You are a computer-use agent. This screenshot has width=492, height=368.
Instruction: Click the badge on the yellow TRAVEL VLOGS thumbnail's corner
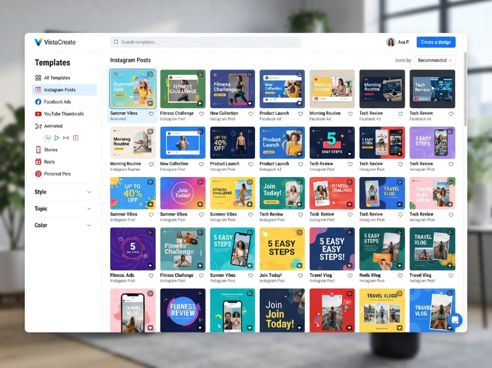(399, 294)
